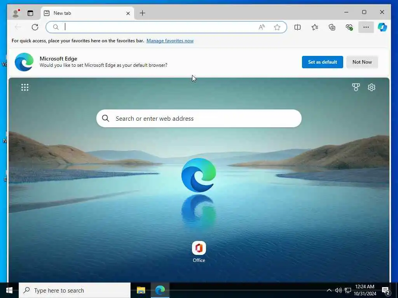Click the Microsoft Edge taskbar icon
Screen dimensions: 398x298
(x=160, y=290)
